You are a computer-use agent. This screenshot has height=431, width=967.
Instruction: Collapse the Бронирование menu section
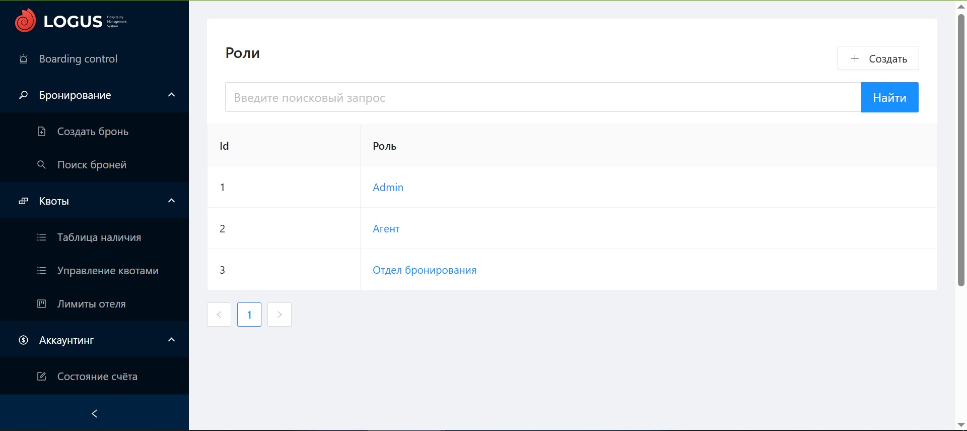171,95
